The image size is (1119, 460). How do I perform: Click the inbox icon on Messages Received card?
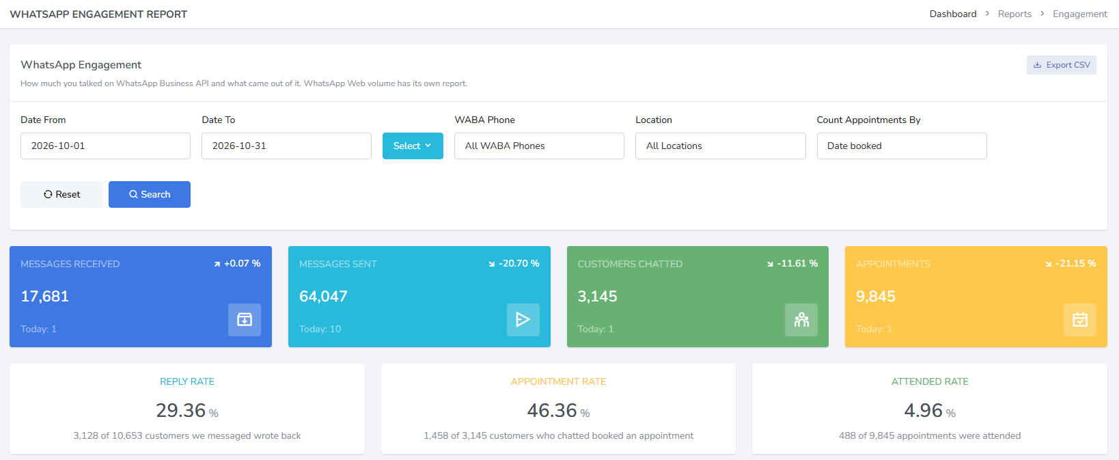pyautogui.click(x=245, y=320)
